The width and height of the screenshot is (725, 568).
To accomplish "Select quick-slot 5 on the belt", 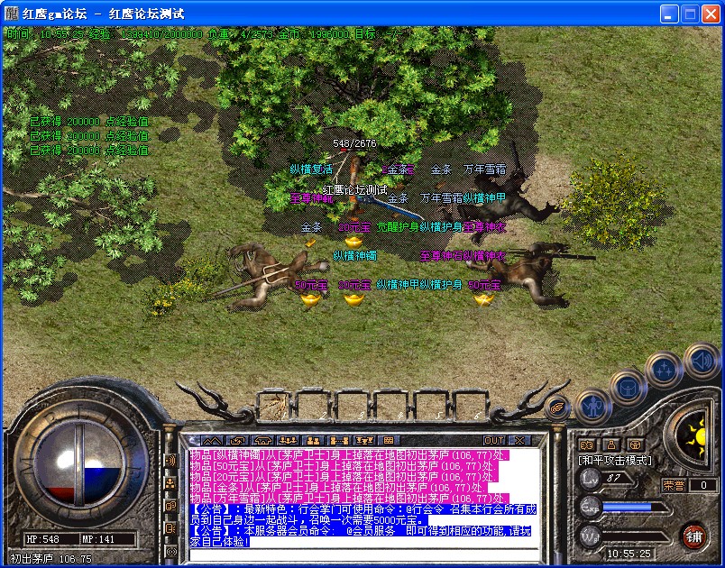I will [x=430, y=407].
